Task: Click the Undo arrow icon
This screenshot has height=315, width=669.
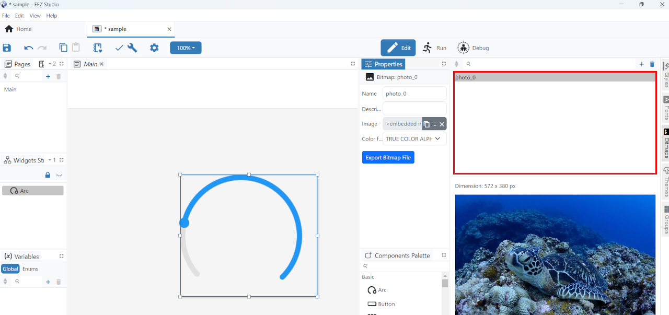Action: (x=28, y=48)
